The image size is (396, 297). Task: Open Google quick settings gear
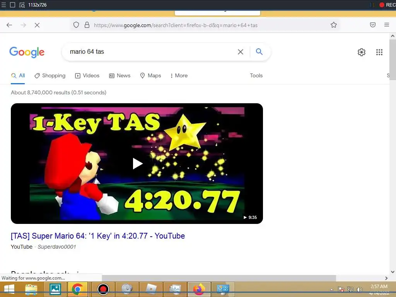click(362, 52)
